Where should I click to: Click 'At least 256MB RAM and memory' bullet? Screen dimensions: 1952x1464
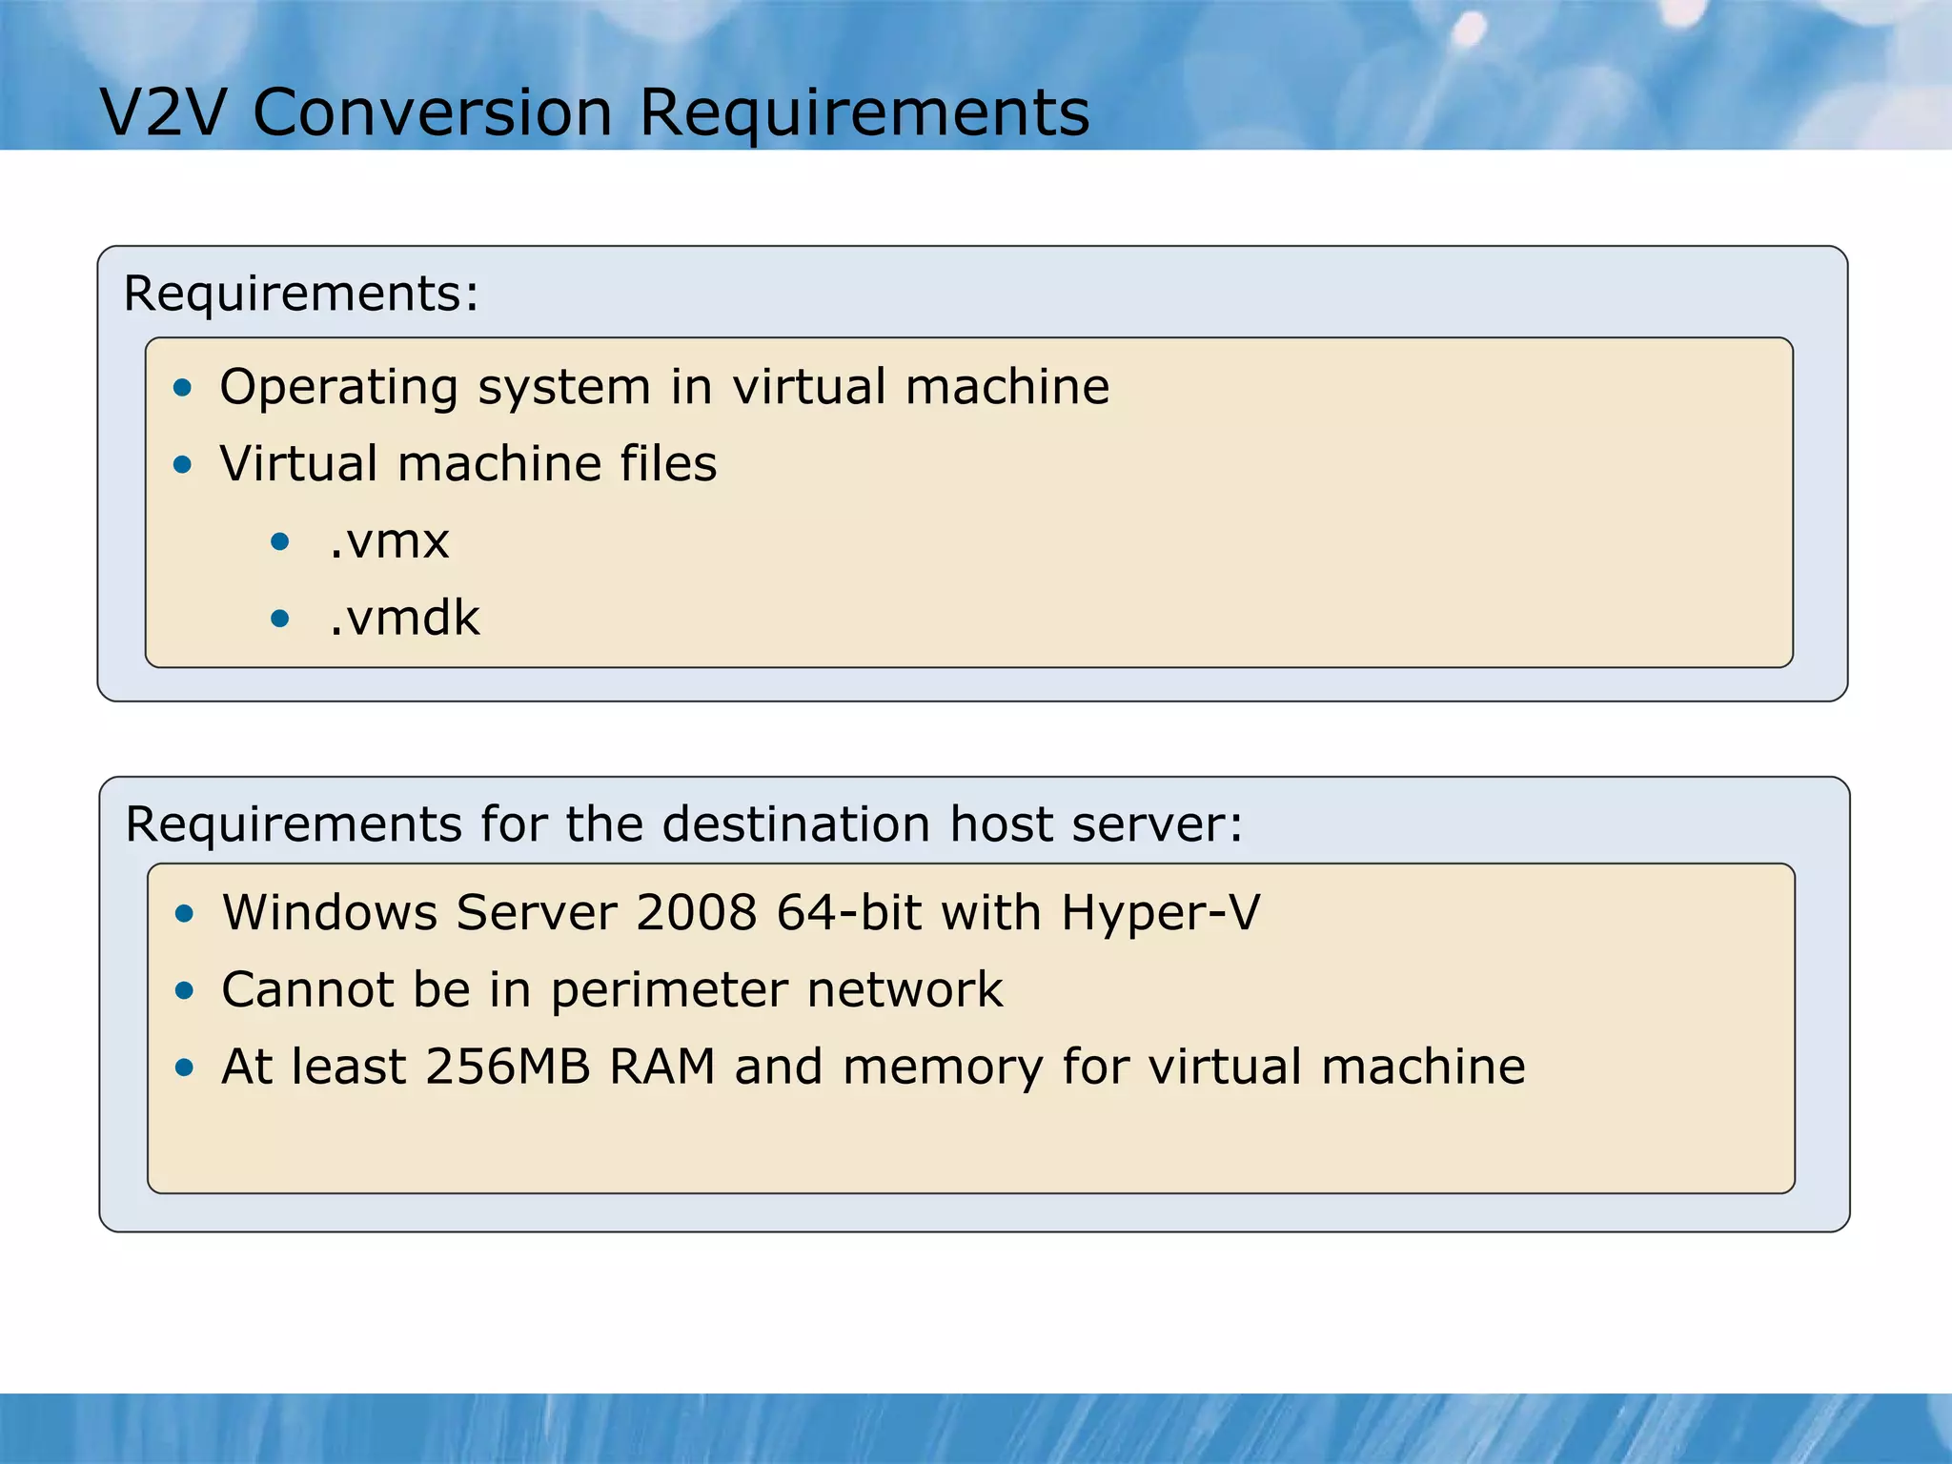point(873,1067)
